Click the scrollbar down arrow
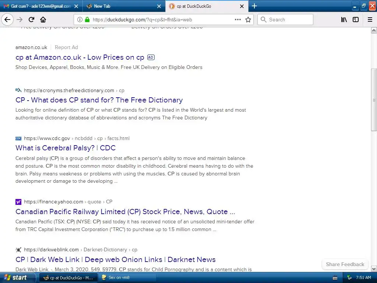377x283 pixels. [x=374, y=269]
